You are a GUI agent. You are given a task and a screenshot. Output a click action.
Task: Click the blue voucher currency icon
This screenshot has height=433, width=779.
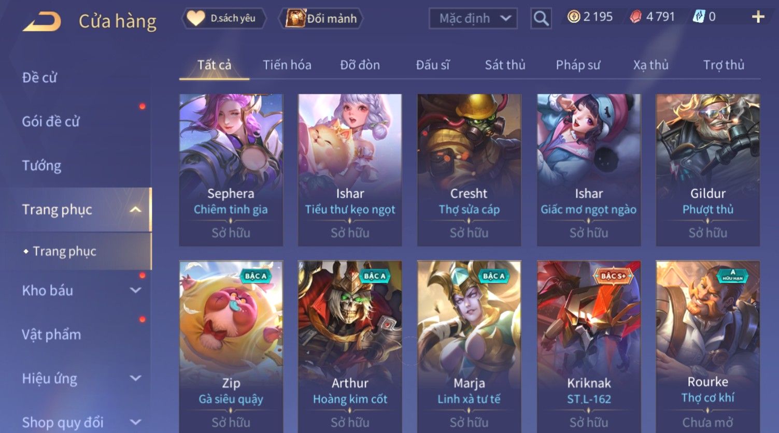pyautogui.click(x=699, y=17)
